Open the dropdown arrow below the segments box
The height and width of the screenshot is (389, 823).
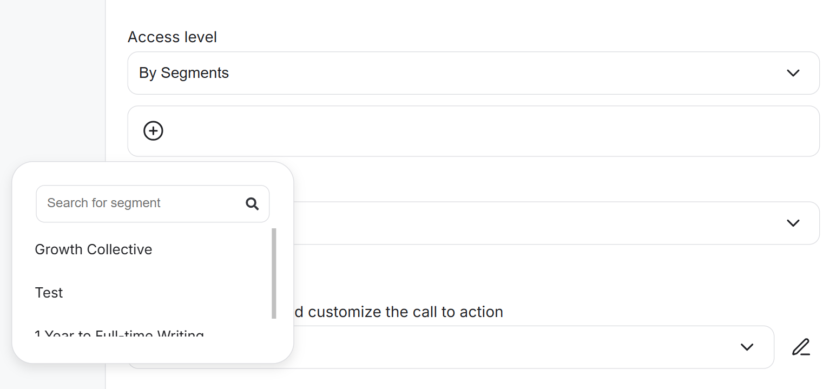pos(793,223)
